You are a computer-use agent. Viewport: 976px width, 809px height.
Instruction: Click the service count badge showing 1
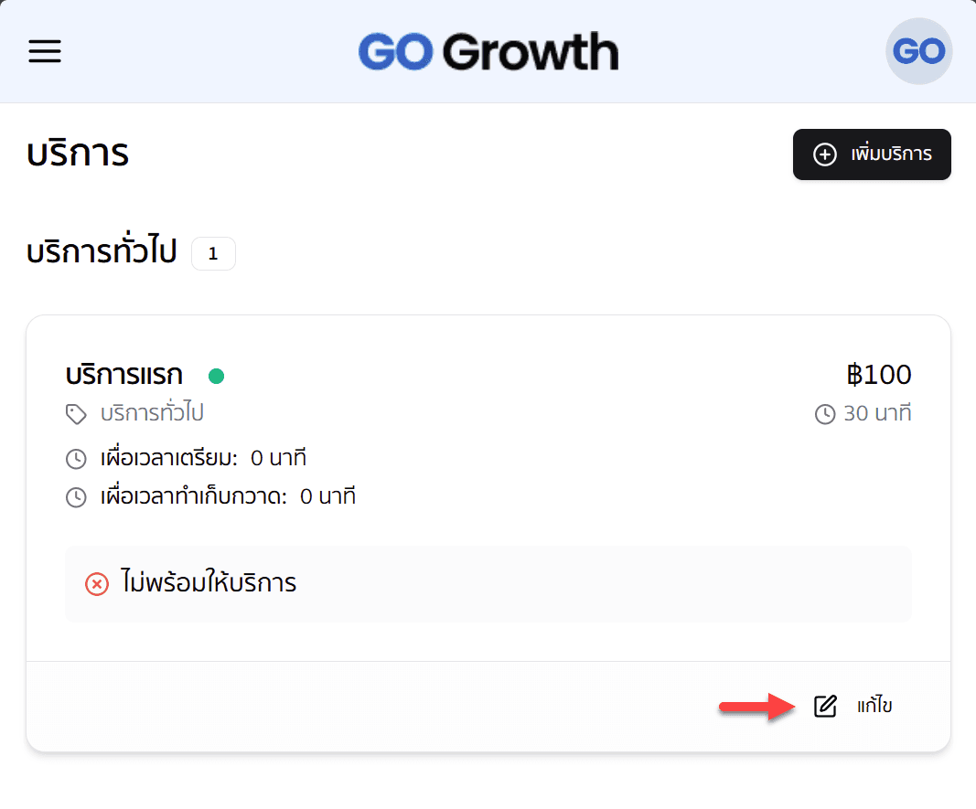click(x=213, y=253)
